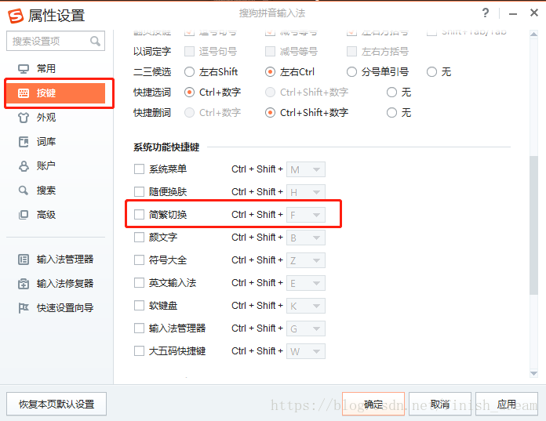The width and height of the screenshot is (546, 421).
Task: Select 无 for 二三候选
Action: [x=431, y=72]
